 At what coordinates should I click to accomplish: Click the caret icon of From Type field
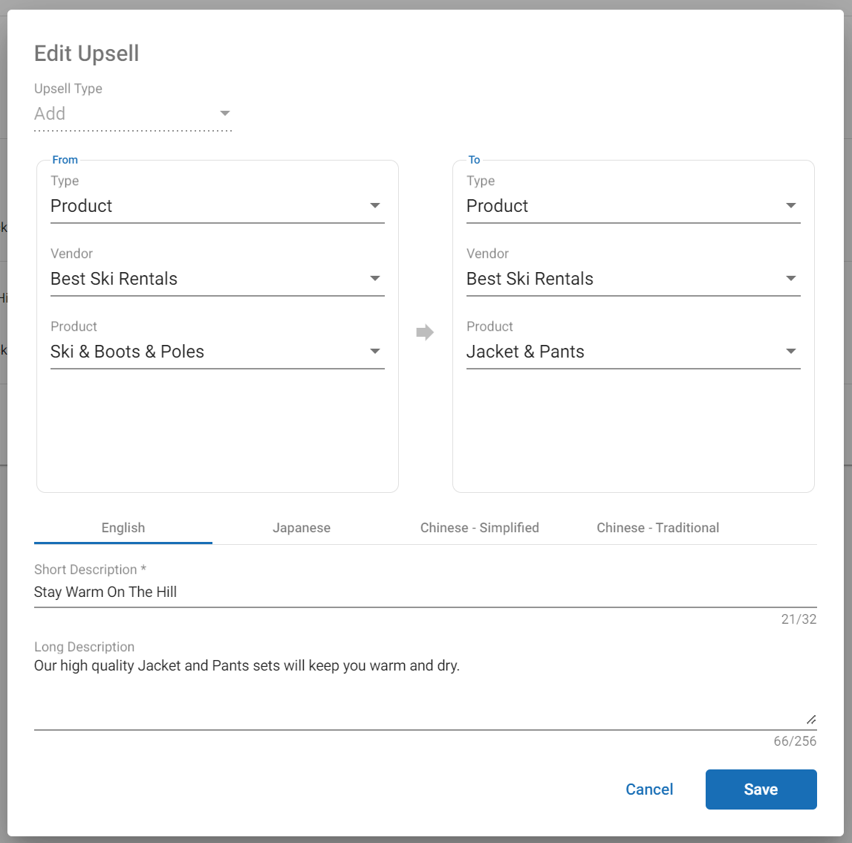[x=375, y=206]
